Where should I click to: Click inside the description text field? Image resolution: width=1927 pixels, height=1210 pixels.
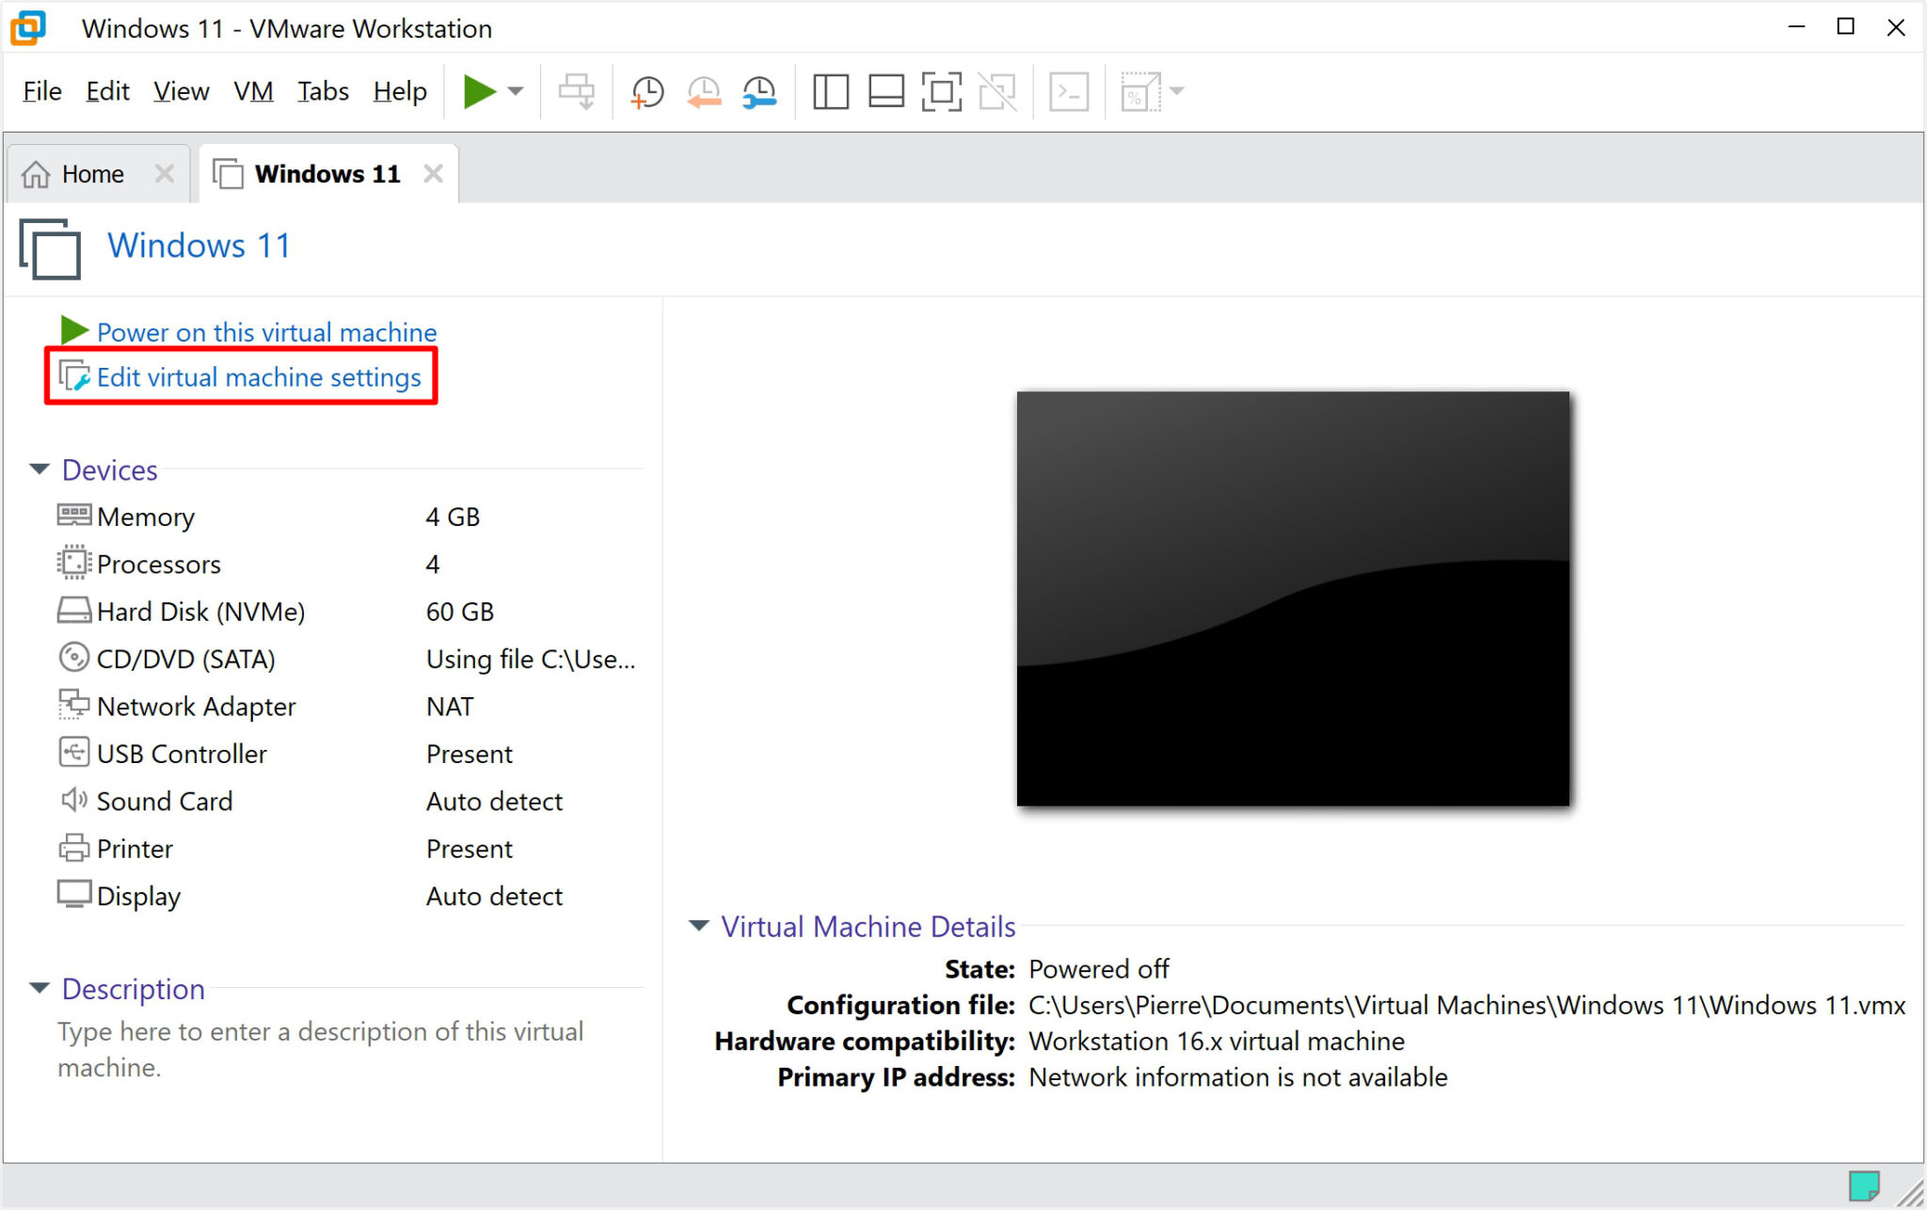point(320,1047)
